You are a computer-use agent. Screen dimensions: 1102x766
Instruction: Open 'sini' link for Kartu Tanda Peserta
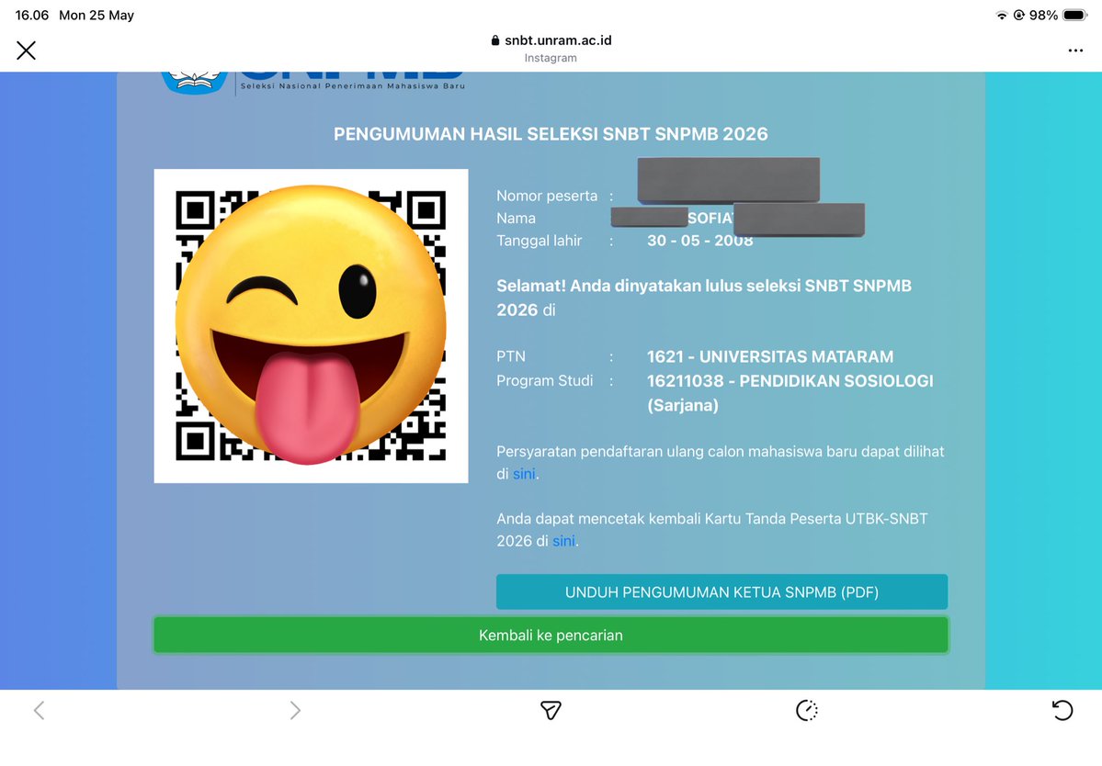(x=563, y=541)
